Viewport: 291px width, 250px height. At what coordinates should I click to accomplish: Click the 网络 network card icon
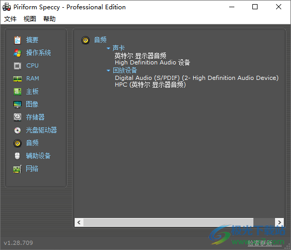(18, 169)
